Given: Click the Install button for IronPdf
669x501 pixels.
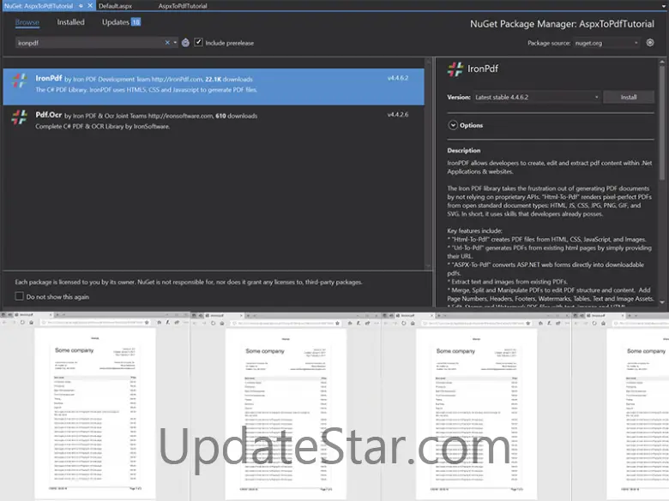Looking at the screenshot, I should click(x=629, y=97).
